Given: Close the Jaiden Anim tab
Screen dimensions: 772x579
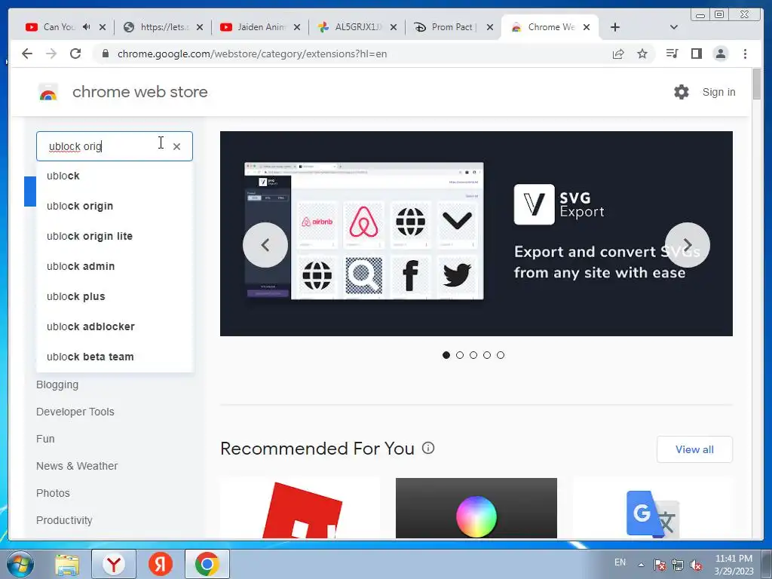Looking at the screenshot, I should (x=297, y=27).
